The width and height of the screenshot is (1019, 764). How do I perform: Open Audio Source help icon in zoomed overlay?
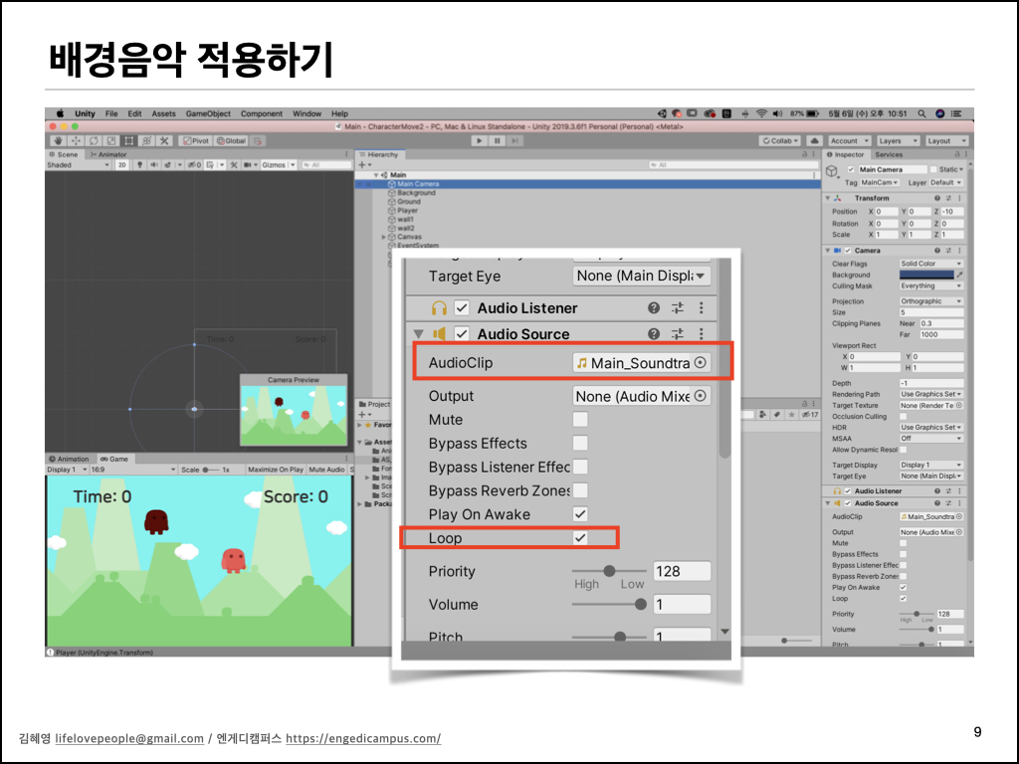(x=654, y=334)
